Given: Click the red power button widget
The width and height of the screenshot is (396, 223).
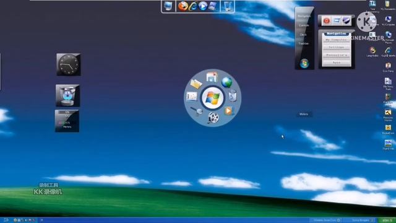Looking at the screenshot, I should pyautogui.click(x=326, y=20).
